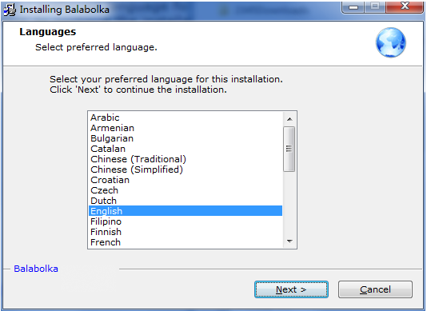
Task: Select Croatian in the list
Action: (186, 180)
